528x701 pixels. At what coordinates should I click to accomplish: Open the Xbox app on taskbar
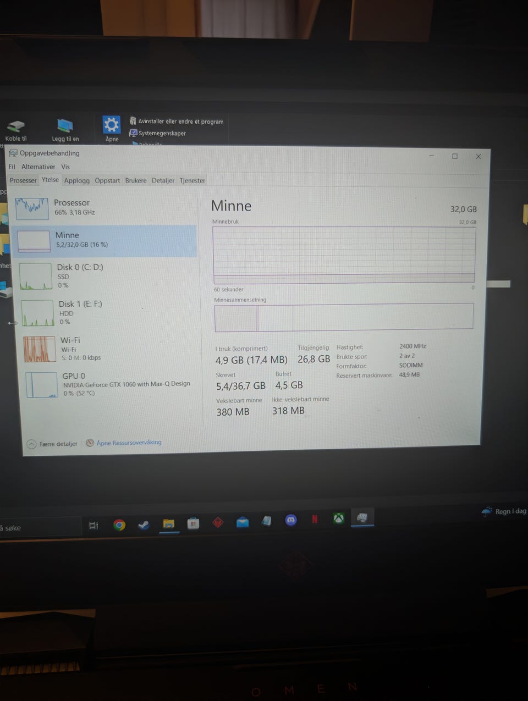pyautogui.click(x=339, y=518)
